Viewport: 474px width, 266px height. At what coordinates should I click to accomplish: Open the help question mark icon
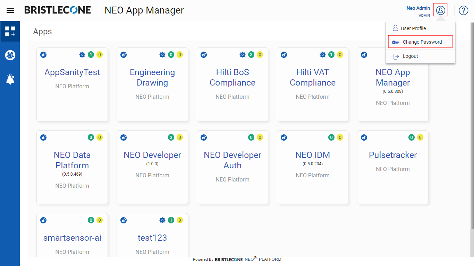click(x=464, y=10)
